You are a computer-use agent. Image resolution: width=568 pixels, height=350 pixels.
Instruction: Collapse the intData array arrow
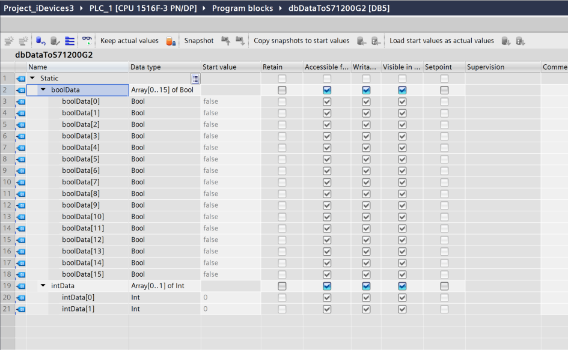(x=43, y=285)
